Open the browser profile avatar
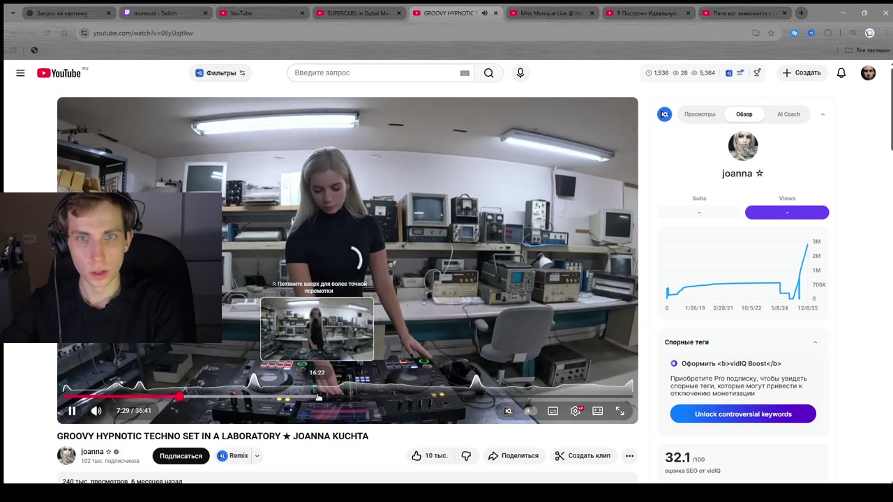 869,33
